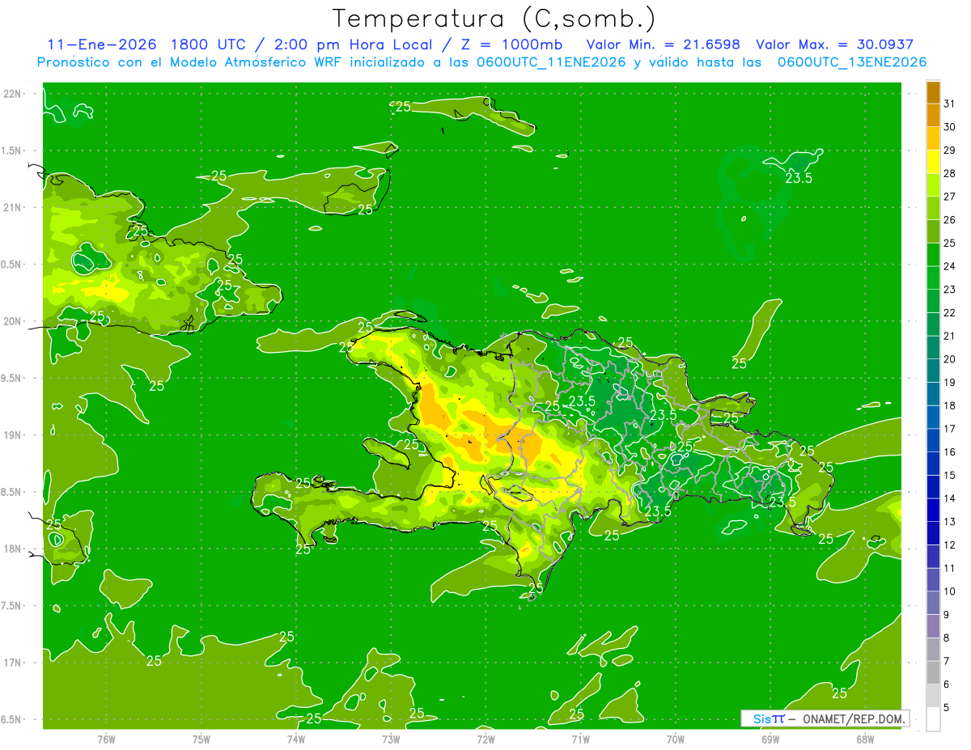Click the '17N' latitude axis label
The height and width of the screenshot is (750, 971).
click(x=13, y=663)
